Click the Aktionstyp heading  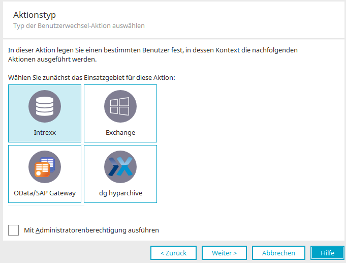coord(35,15)
